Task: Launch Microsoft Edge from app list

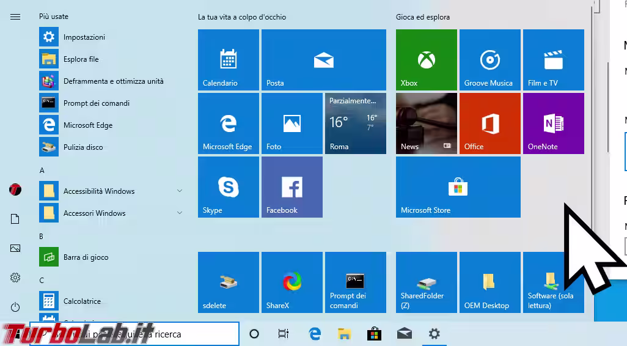Action: 112,125
